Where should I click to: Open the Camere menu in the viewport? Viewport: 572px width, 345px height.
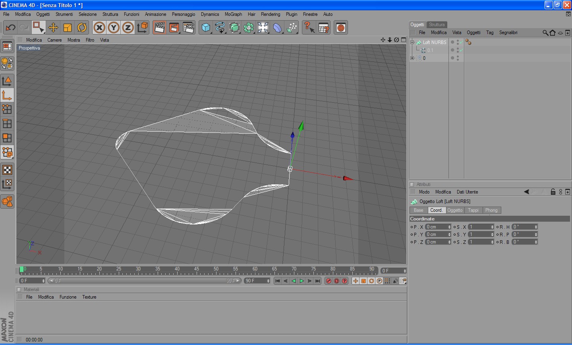pyautogui.click(x=54, y=40)
